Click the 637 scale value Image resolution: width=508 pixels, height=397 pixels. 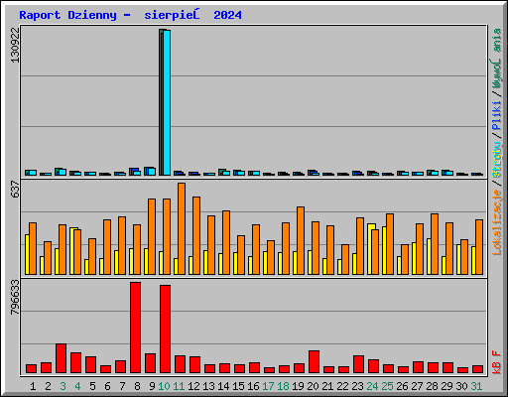tap(15, 190)
